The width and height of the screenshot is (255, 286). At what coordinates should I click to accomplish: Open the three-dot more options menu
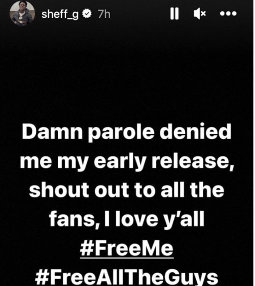point(228,14)
